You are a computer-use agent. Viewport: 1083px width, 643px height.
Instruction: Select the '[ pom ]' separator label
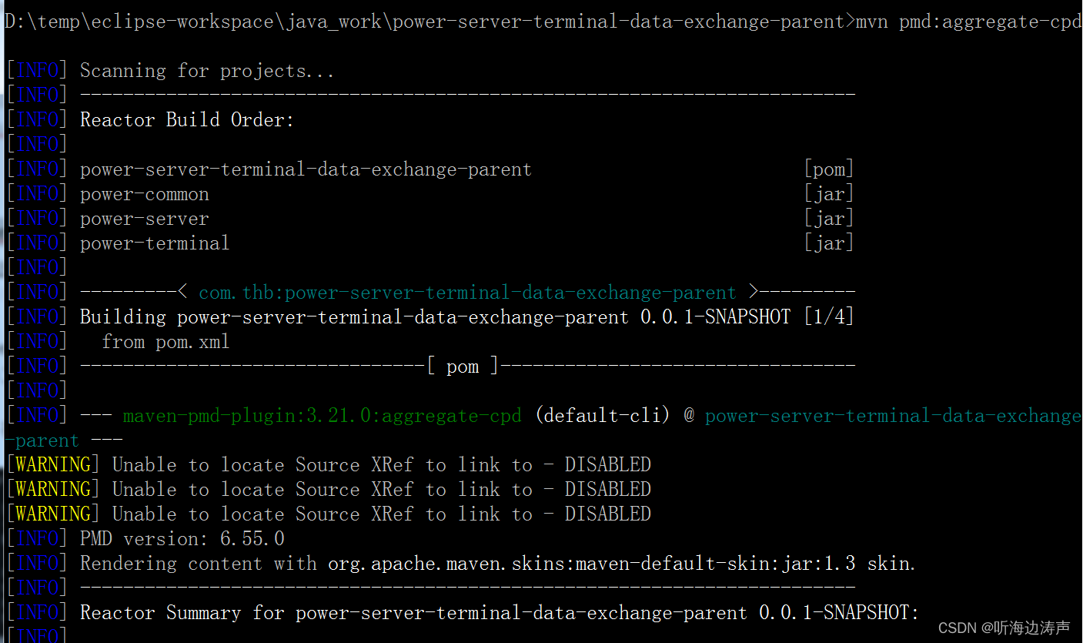(462, 367)
